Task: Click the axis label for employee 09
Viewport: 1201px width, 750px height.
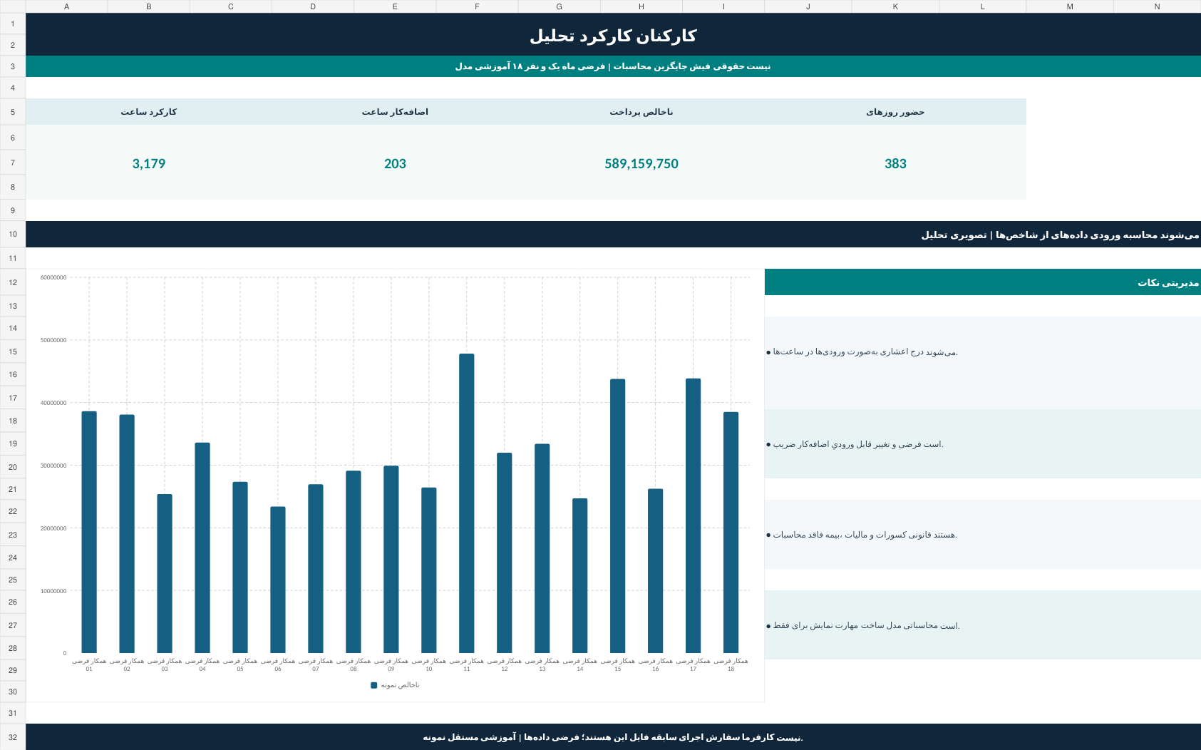Action: [391, 664]
